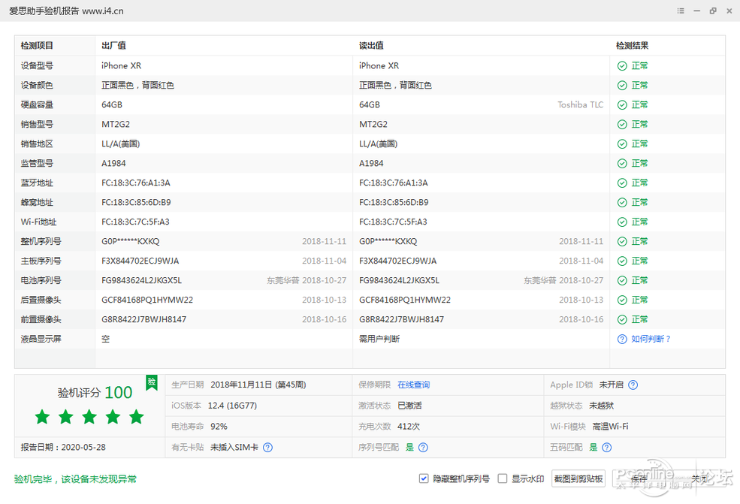Select factory serial G0P******KXKQ
The height and width of the screenshot is (504, 740).
130,242
